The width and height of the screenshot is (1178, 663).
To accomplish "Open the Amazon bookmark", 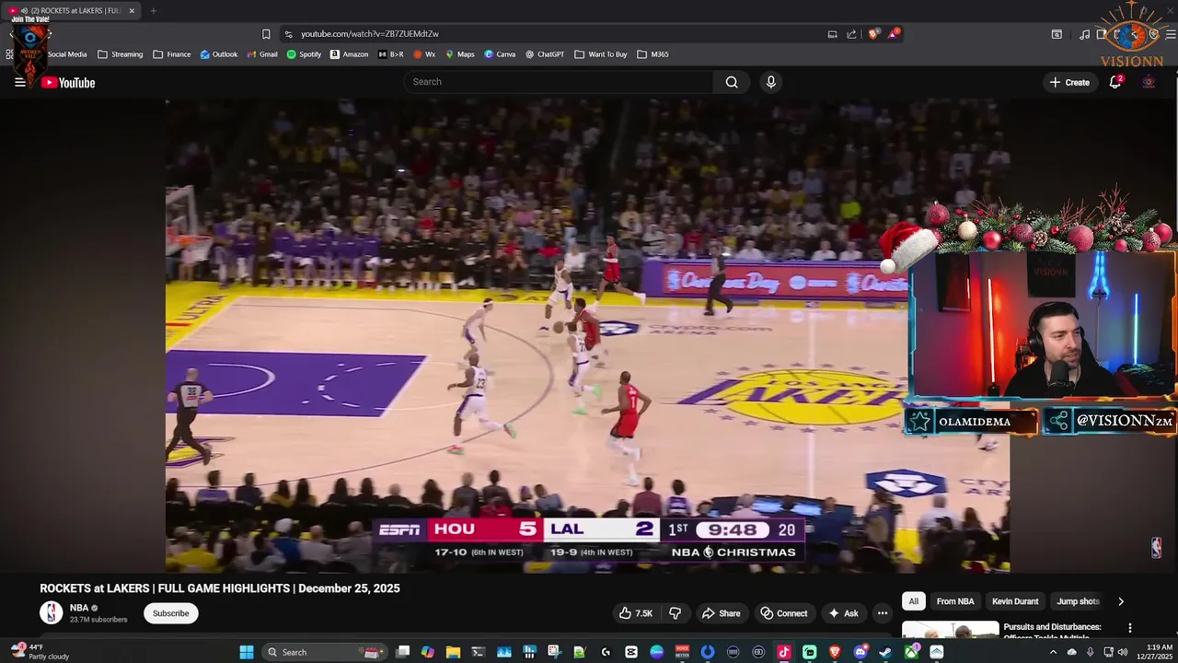I will (350, 54).
